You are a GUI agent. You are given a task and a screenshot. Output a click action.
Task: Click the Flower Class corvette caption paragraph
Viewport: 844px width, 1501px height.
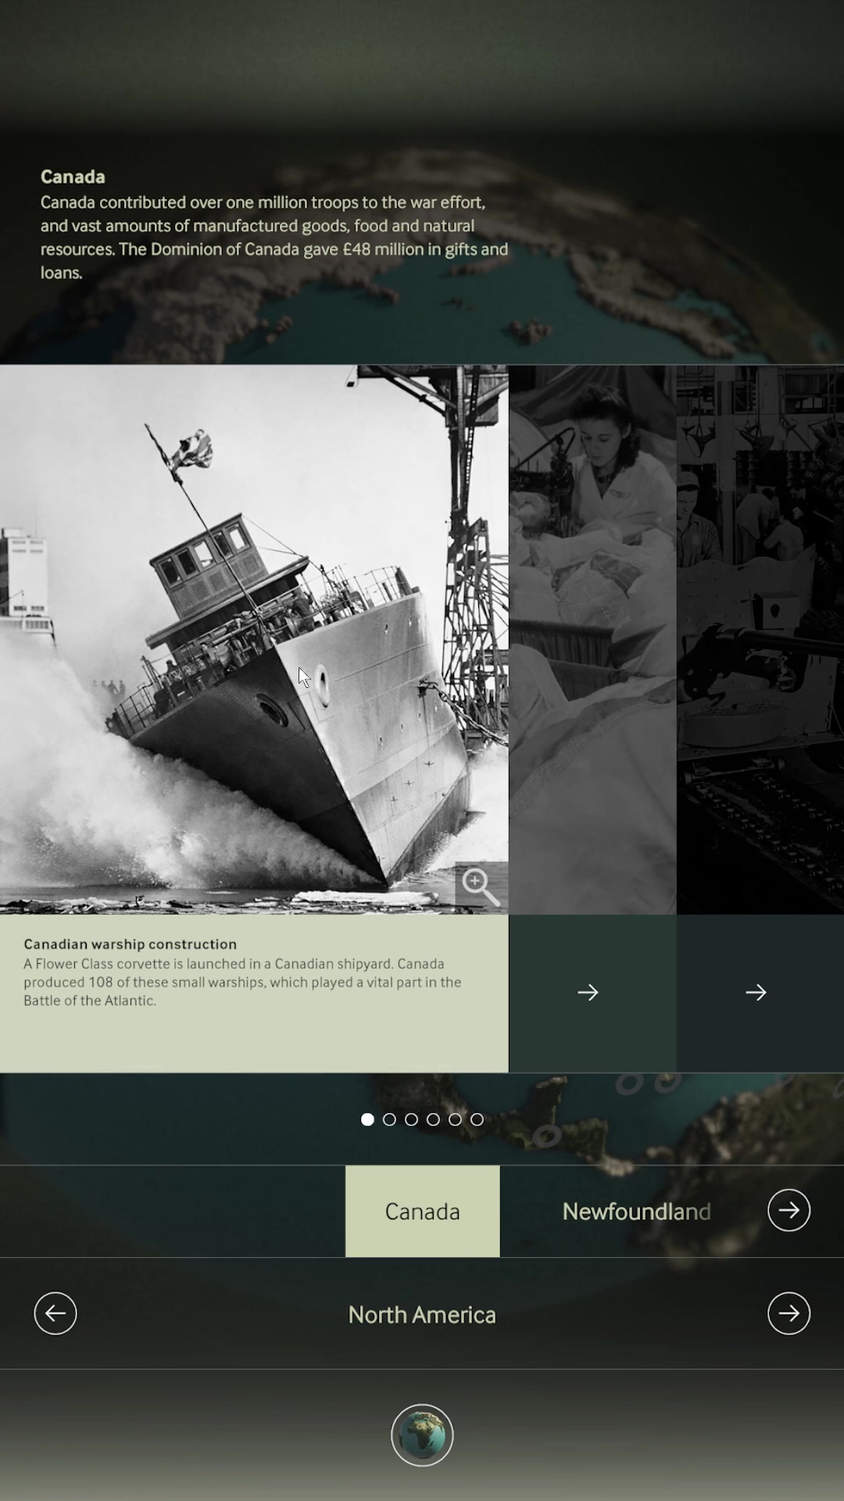click(x=242, y=982)
